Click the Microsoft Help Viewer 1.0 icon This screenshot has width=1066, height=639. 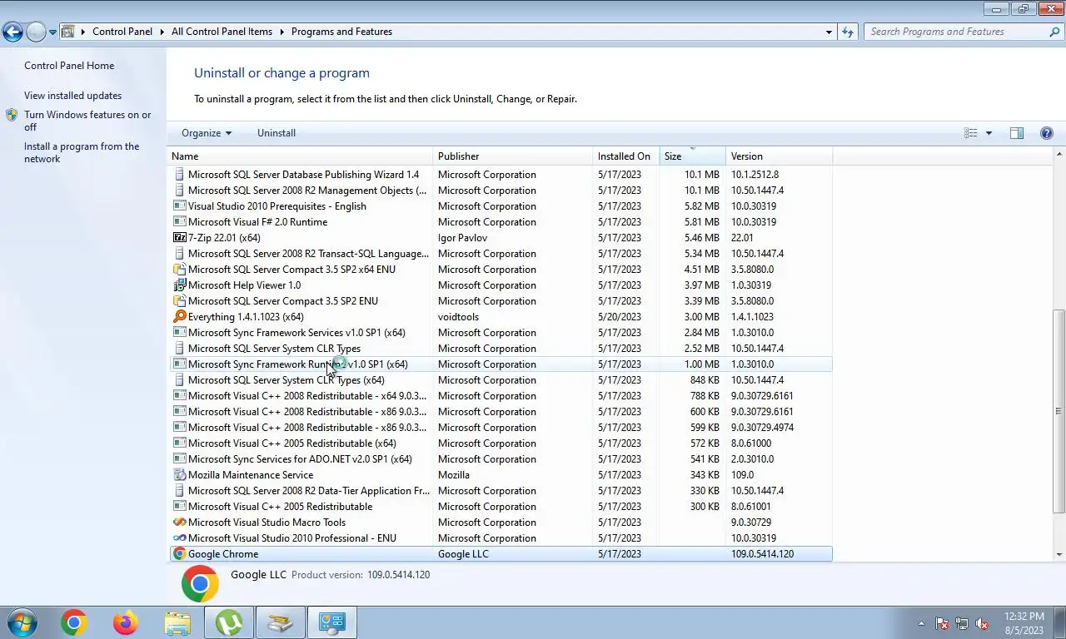click(179, 285)
